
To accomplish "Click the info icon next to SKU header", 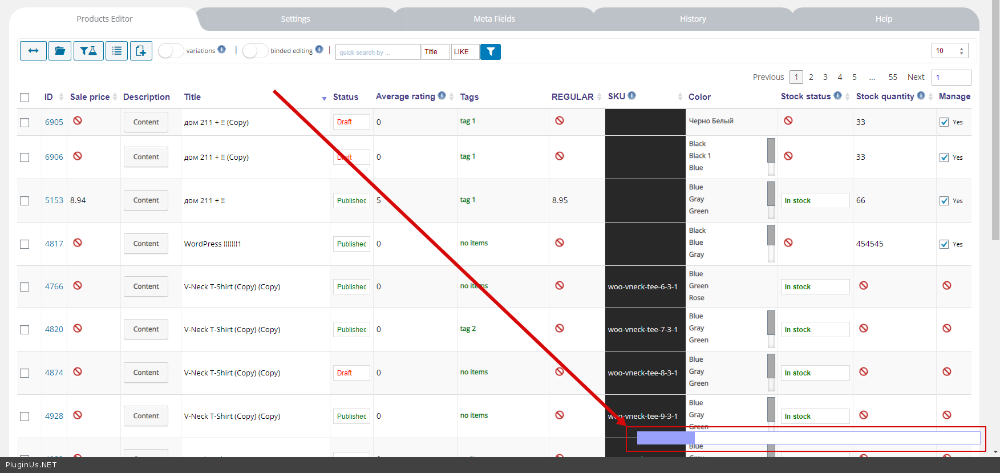I will click(632, 96).
